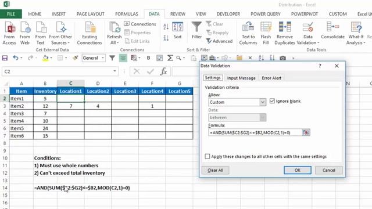
Task: Collapse the Formula range selector icon
Action: pyautogui.click(x=306, y=132)
